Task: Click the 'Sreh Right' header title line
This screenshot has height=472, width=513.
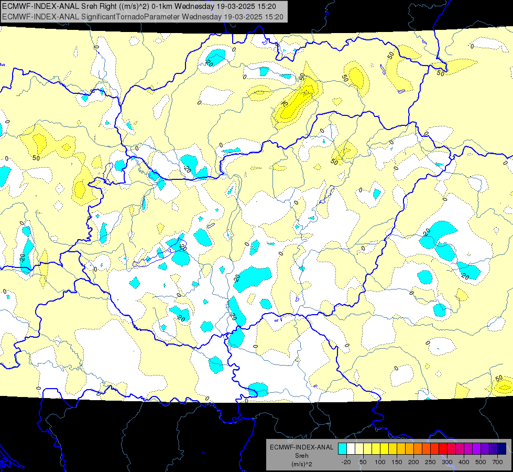Action: tap(139, 6)
